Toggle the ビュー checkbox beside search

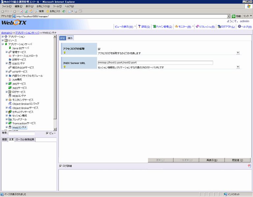(x=47, y=133)
